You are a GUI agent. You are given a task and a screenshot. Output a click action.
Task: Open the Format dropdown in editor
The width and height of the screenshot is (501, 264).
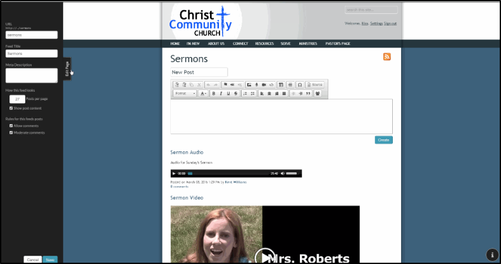pos(185,93)
